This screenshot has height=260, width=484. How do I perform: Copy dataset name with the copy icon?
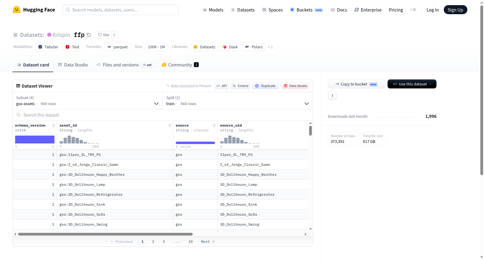pyautogui.click(x=89, y=35)
